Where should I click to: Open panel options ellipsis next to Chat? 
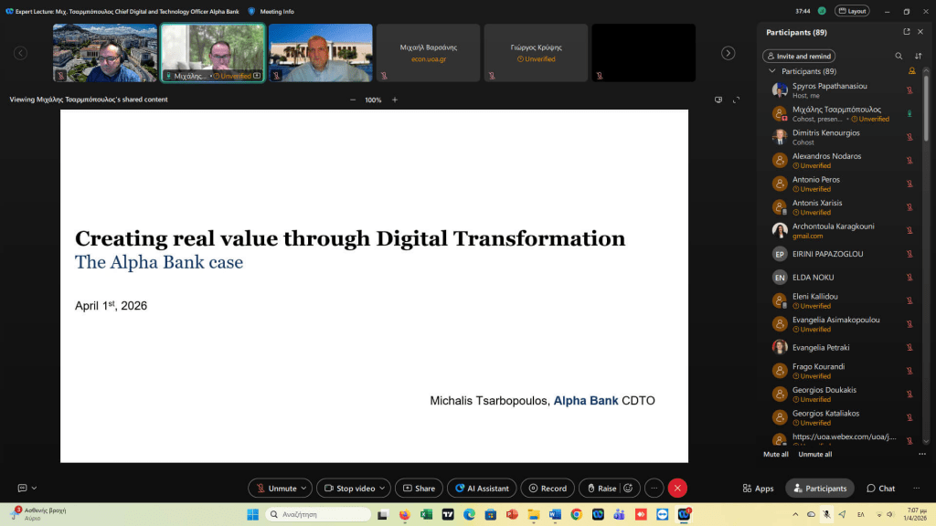tap(916, 488)
